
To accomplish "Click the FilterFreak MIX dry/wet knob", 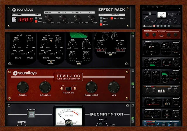I will [72, 45].
